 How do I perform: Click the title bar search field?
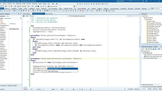click(x=138, y=1)
